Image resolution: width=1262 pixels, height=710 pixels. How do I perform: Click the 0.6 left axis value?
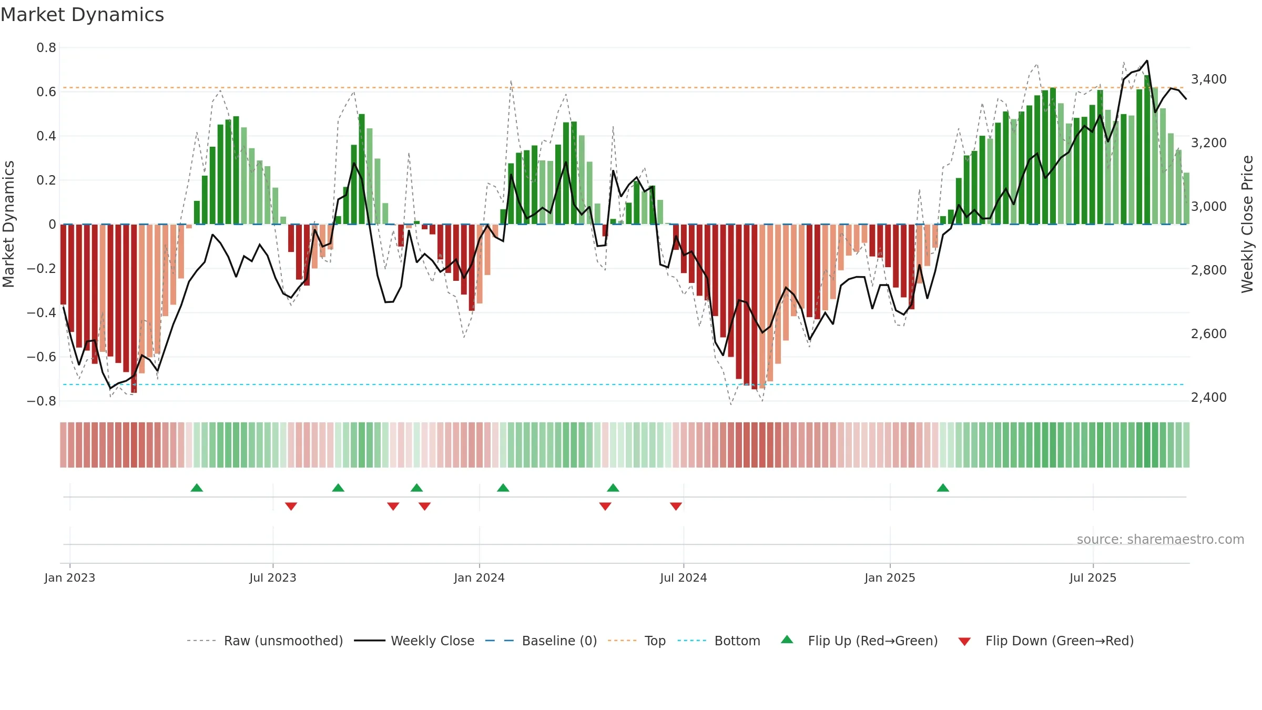[46, 92]
